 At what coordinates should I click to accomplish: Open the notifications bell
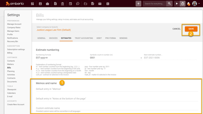point(189,4)
